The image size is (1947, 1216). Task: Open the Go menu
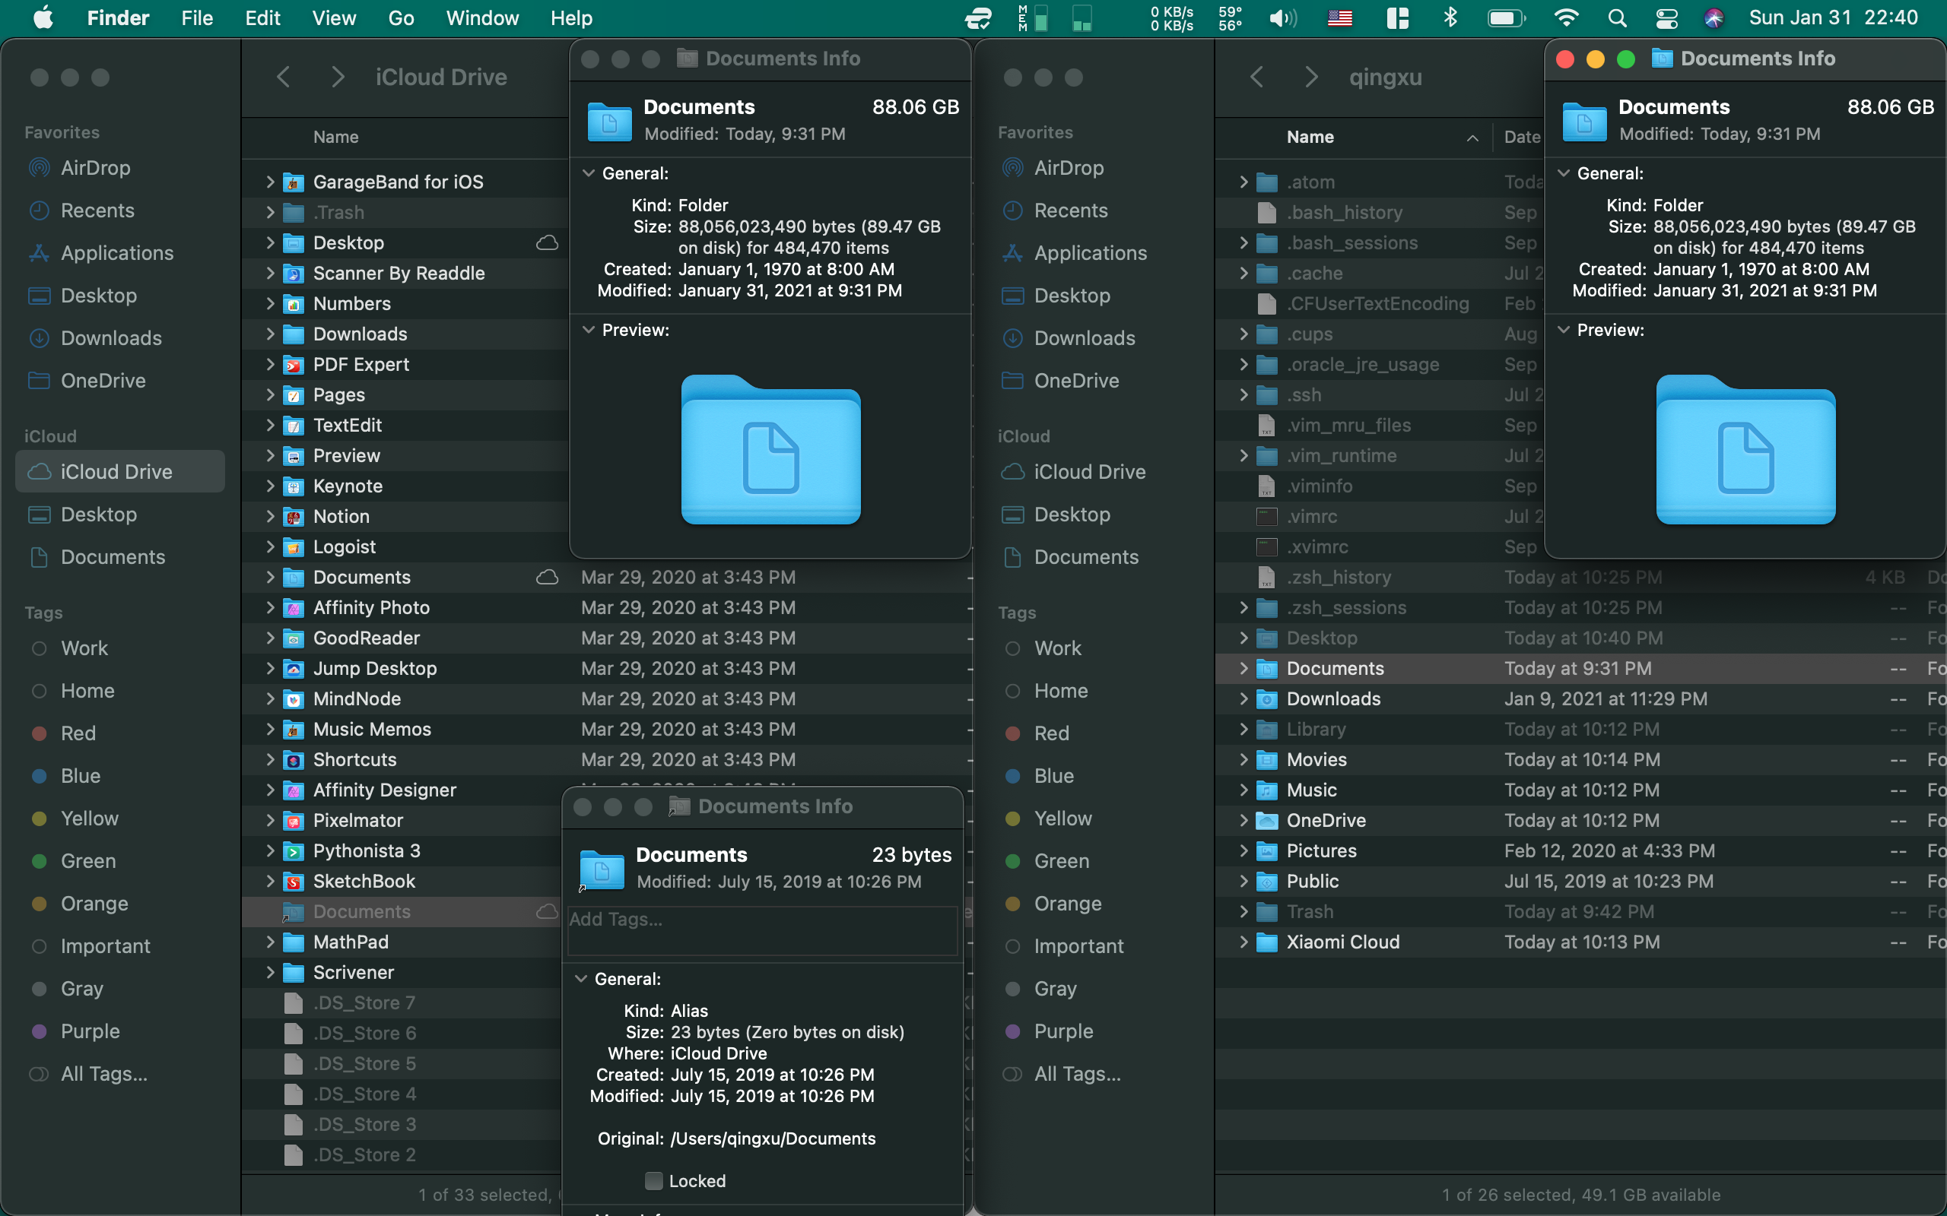click(401, 17)
